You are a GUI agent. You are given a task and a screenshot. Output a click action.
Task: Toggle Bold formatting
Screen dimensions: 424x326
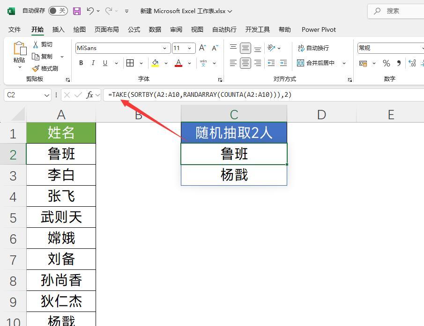pos(81,63)
